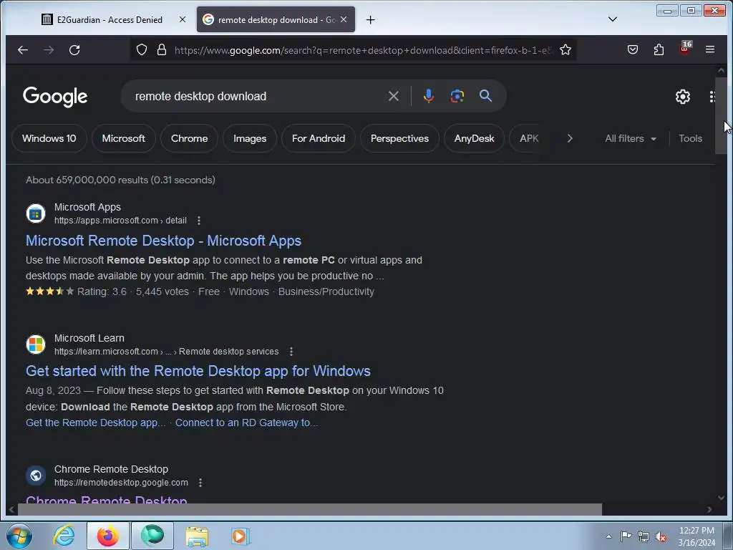Open the Pocket save icon
Viewport: 733px width, 550px height.
pos(633,49)
